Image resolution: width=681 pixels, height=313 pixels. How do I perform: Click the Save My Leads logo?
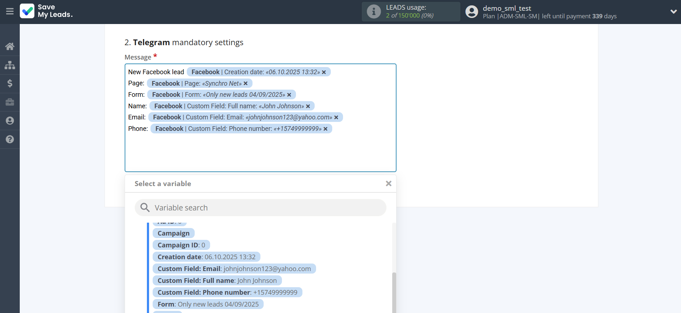pyautogui.click(x=46, y=11)
